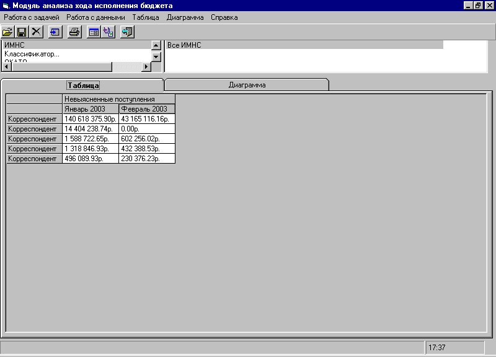Viewport: 496px width, 357px height.
Task: Click the exit door toolbar icon
Action: (x=127, y=32)
